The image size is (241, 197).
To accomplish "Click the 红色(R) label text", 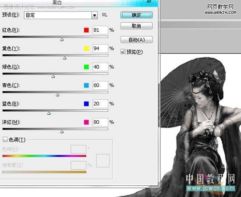I will tap(11, 30).
